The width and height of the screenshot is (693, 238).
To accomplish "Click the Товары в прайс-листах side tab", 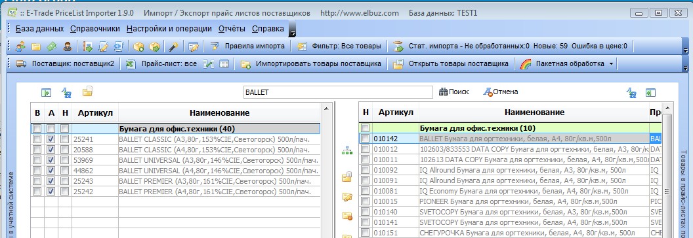I will 684,194.
